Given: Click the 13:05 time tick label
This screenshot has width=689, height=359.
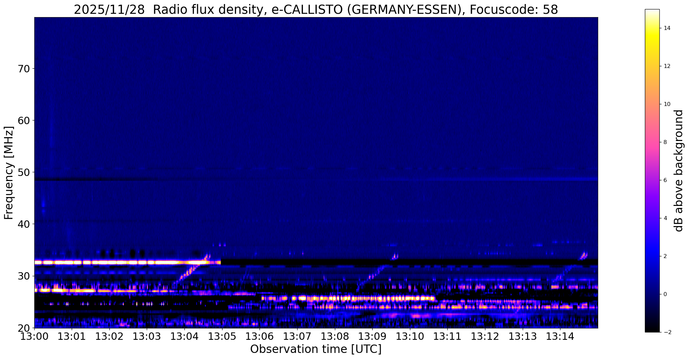Looking at the screenshot, I should click(x=222, y=336).
